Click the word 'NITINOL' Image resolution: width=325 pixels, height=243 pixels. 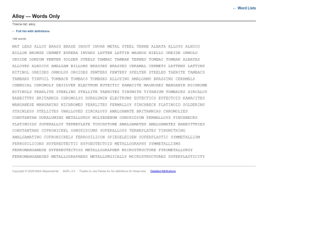[20, 73]
